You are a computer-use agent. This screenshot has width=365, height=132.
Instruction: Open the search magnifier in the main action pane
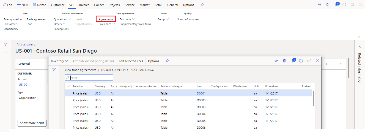pyautogui.click(x=202, y=5)
